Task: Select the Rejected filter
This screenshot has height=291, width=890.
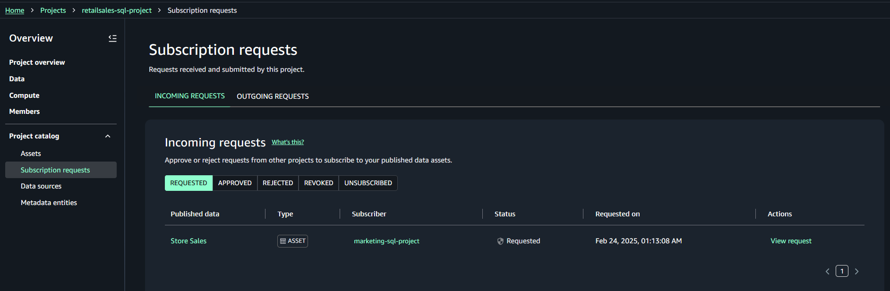Action: [278, 183]
